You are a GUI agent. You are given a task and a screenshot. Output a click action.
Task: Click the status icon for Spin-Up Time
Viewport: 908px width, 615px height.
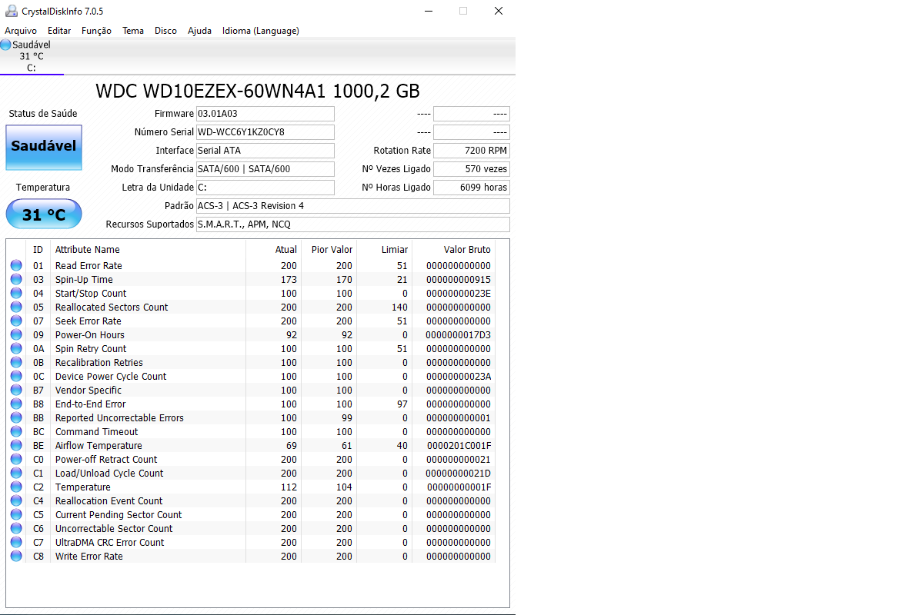[x=16, y=279]
